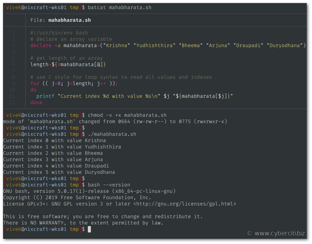Click the 'There is NO WARRANTY' line
This screenshot has width=312, height=244.
(83, 223)
